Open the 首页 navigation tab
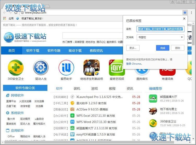This screenshot has width=196, height=145. tap(11, 51)
